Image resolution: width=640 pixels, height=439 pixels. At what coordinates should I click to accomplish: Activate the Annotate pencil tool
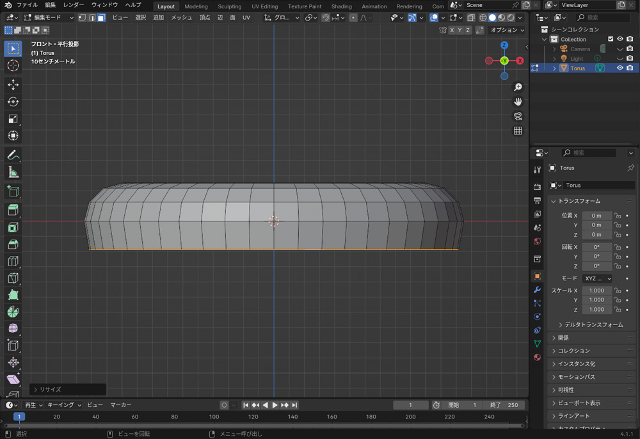[13, 155]
